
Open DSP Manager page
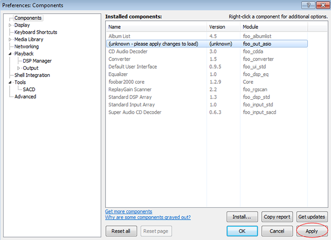[37, 61]
